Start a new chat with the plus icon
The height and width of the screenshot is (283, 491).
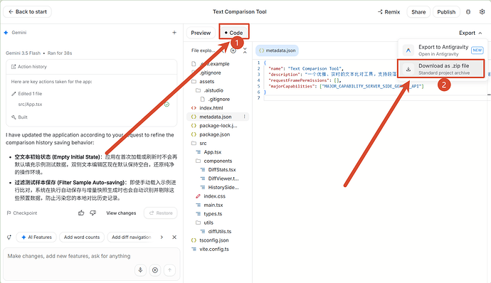coord(174,33)
